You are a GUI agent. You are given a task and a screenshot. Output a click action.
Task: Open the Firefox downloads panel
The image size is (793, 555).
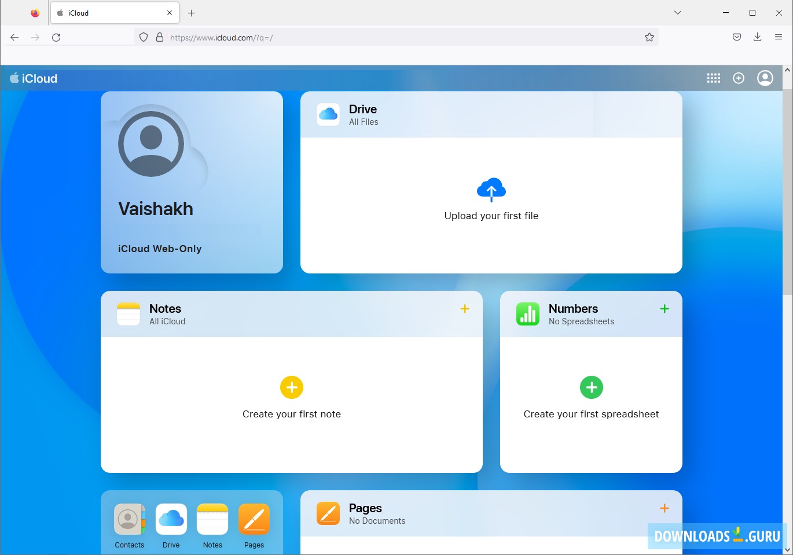point(757,36)
